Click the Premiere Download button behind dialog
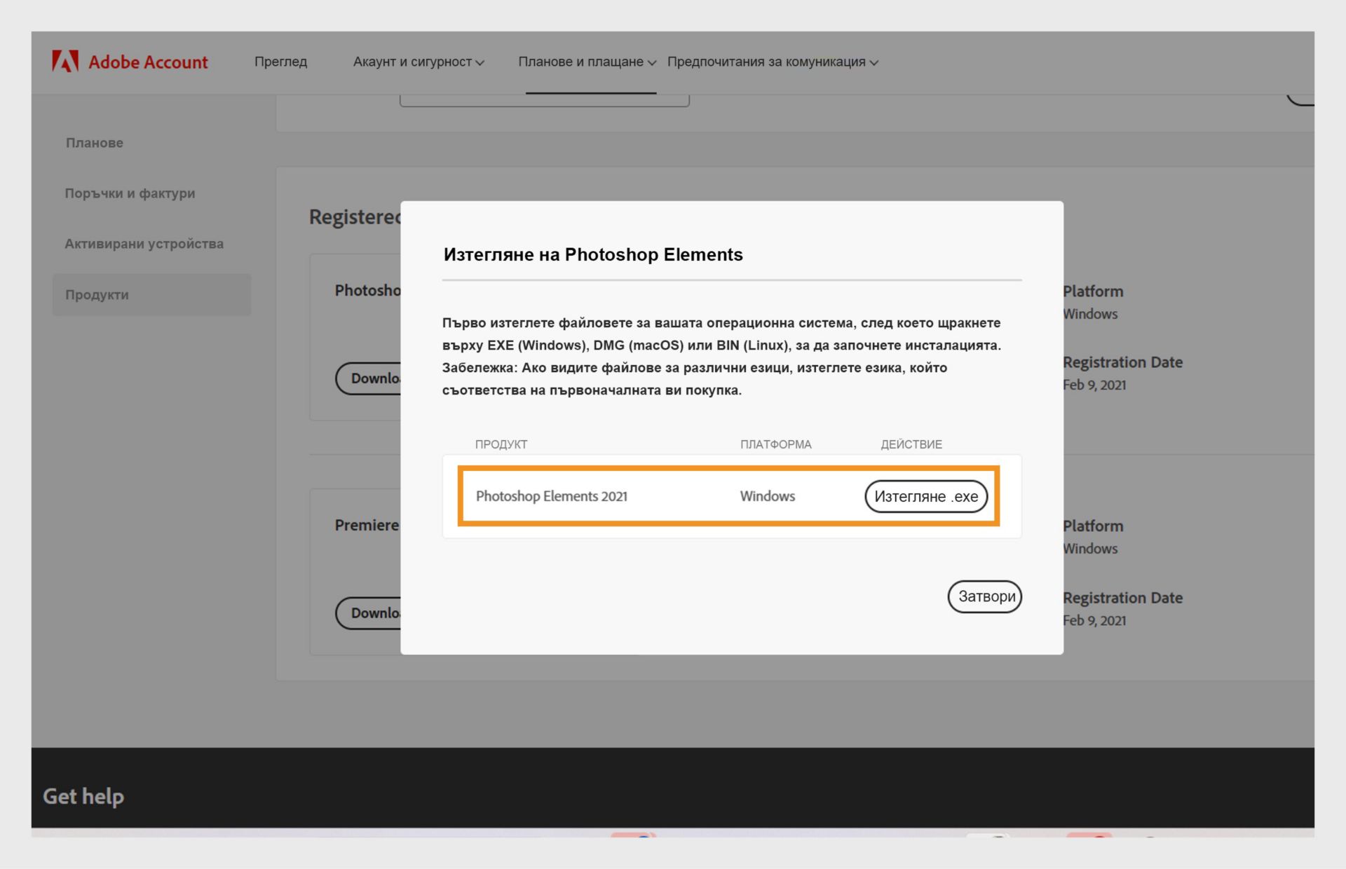 [x=369, y=613]
